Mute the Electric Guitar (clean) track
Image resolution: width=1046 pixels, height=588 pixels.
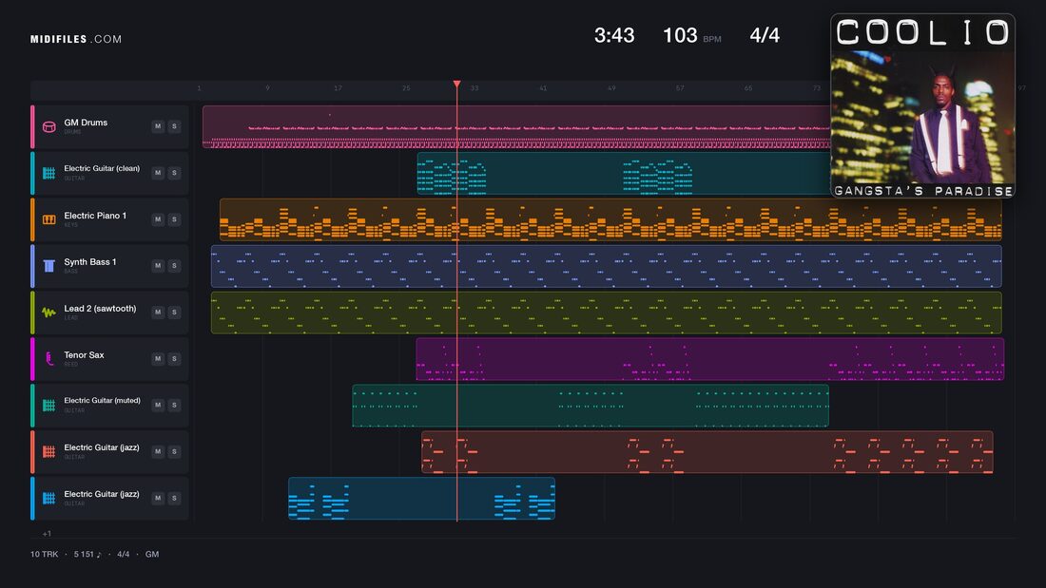coord(158,173)
